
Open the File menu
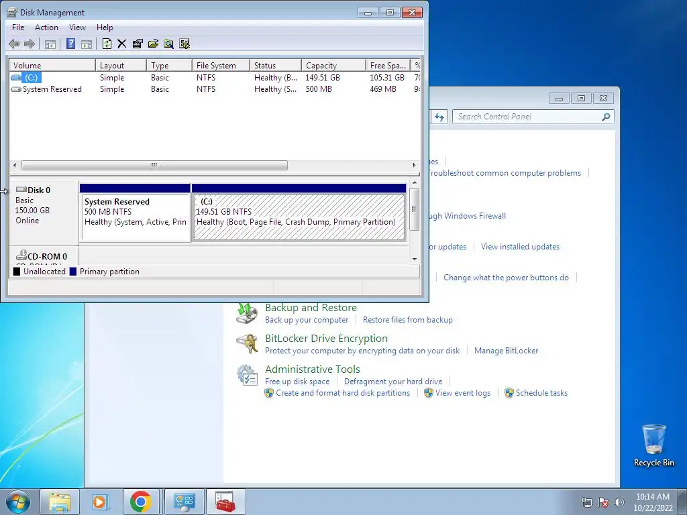point(18,27)
